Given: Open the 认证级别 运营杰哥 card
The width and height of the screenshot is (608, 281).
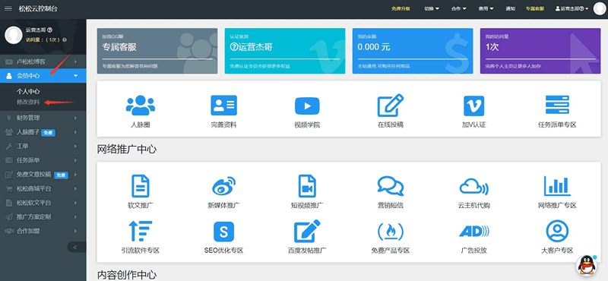Looking at the screenshot, I should (284, 51).
